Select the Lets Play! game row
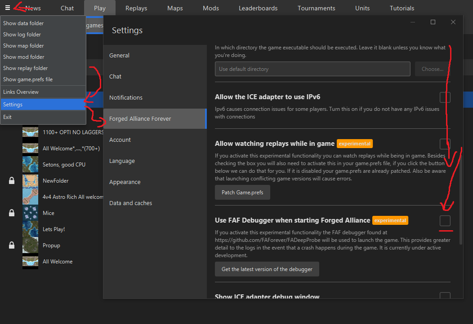This screenshot has height=324, width=473. click(x=52, y=229)
